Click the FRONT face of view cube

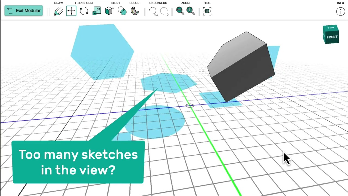332,37
